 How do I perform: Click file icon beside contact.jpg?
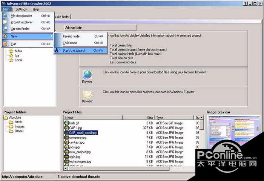[x=66, y=142]
